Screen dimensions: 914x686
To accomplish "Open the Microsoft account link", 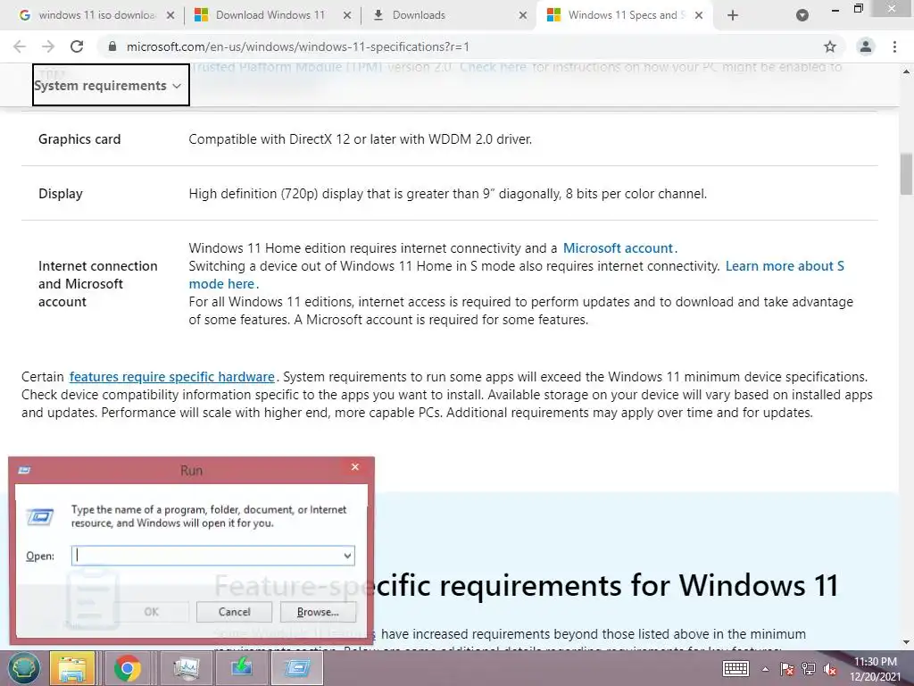I will click(x=618, y=248).
